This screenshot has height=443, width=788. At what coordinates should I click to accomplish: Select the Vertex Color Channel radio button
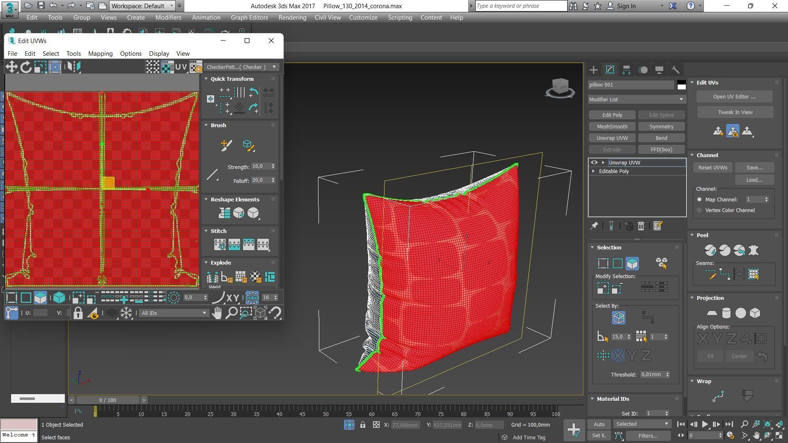coord(699,210)
